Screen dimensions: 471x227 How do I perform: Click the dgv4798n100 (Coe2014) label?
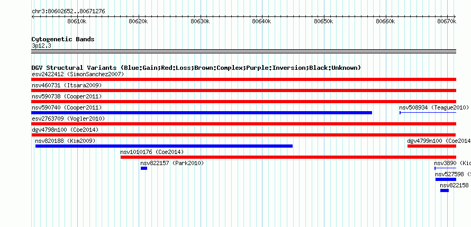[x=65, y=130]
